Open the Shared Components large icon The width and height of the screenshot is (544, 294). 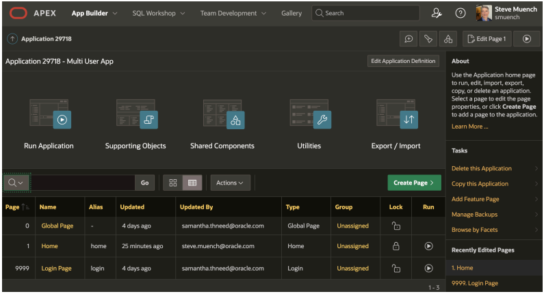tap(224, 114)
